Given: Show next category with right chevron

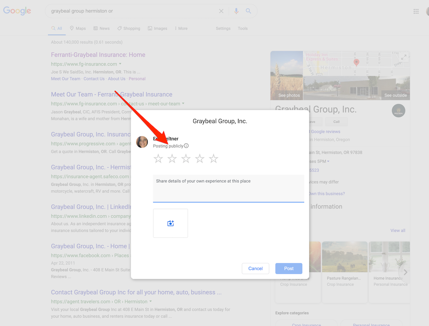Looking at the screenshot, I should coord(405,272).
